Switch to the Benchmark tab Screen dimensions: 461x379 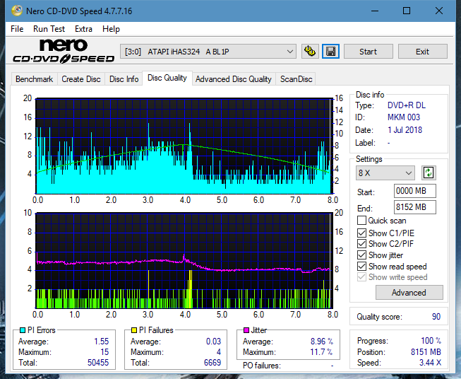click(34, 79)
